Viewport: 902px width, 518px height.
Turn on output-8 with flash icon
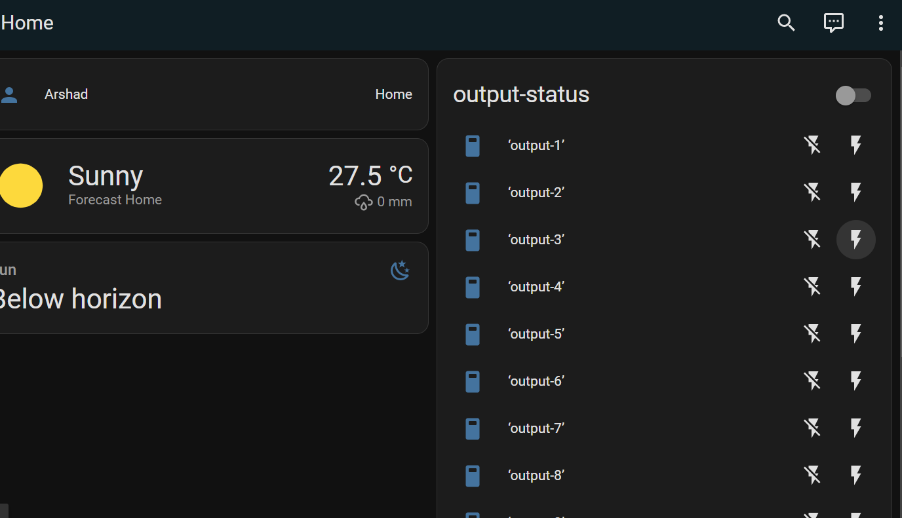click(x=855, y=475)
